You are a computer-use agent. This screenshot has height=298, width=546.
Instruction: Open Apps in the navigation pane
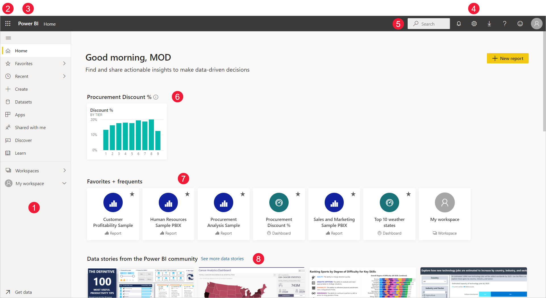[x=36, y=115]
